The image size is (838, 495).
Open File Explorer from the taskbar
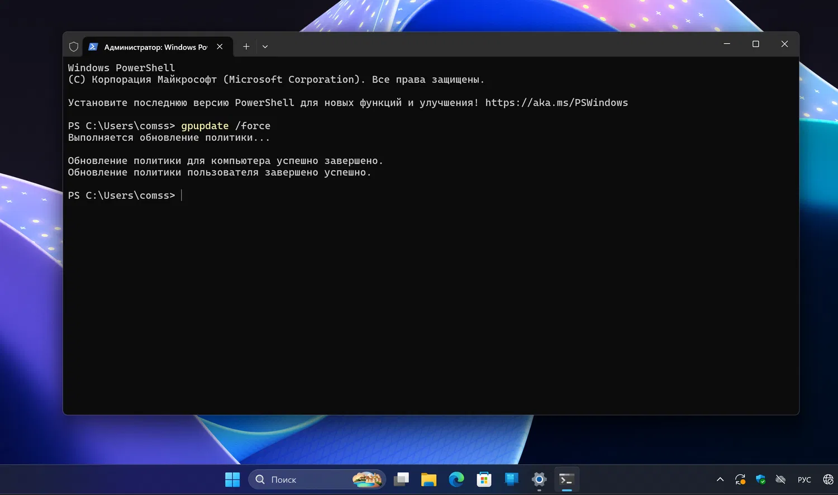coord(428,479)
